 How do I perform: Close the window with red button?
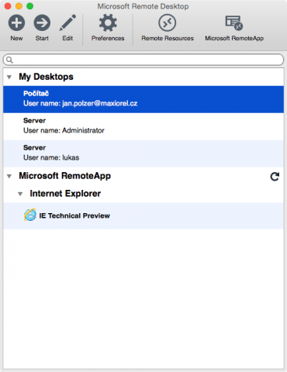click(8, 6)
